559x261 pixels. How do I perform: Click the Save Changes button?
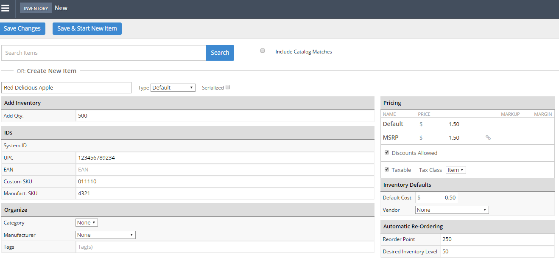[x=22, y=28]
